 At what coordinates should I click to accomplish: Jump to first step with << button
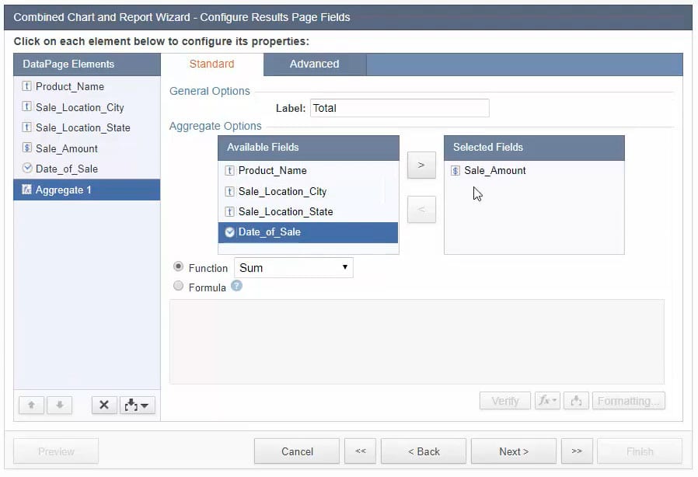pos(361,451)
